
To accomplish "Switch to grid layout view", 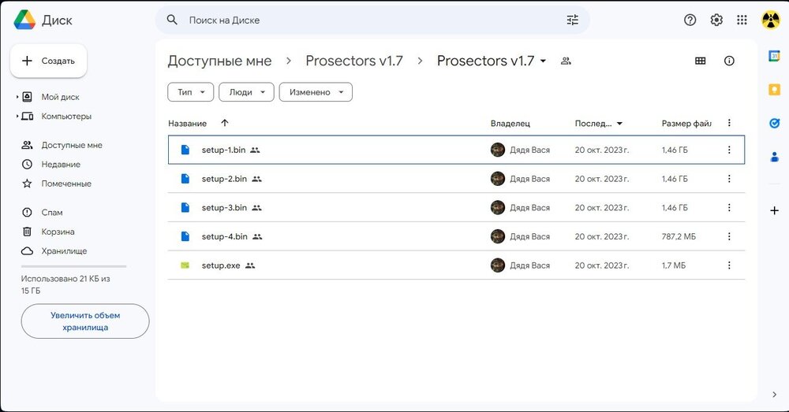I will tap(700, 61).
